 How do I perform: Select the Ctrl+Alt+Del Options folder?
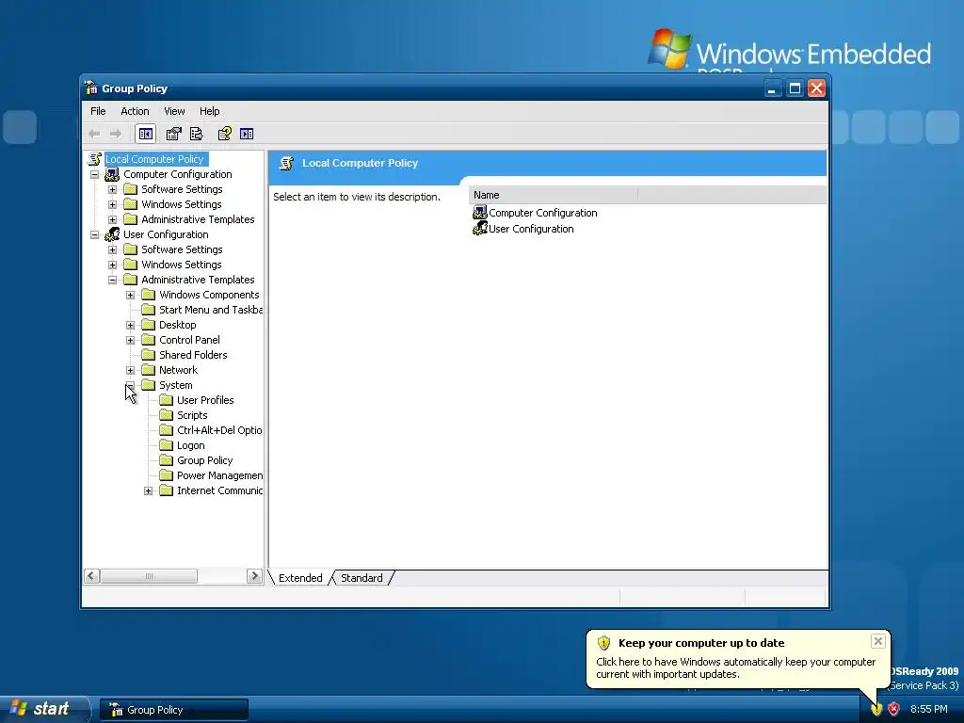click(219, 430)
